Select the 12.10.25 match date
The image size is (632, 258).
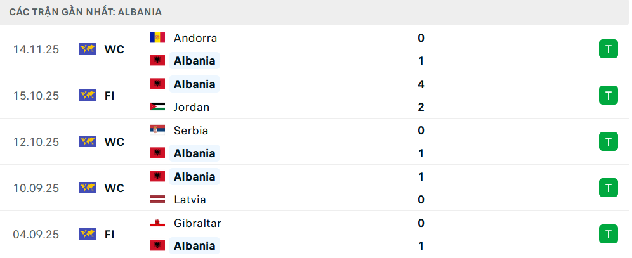36,142
